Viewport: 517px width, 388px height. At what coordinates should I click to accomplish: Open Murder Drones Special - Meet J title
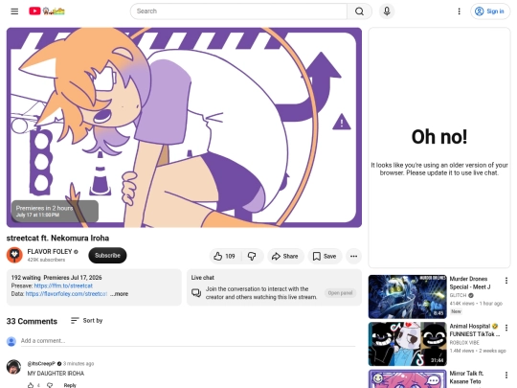[470, 283]
